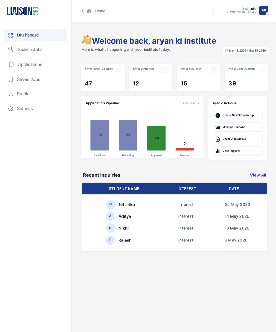
Task: Click the AK profile avatar
Action: pos(264,10)
